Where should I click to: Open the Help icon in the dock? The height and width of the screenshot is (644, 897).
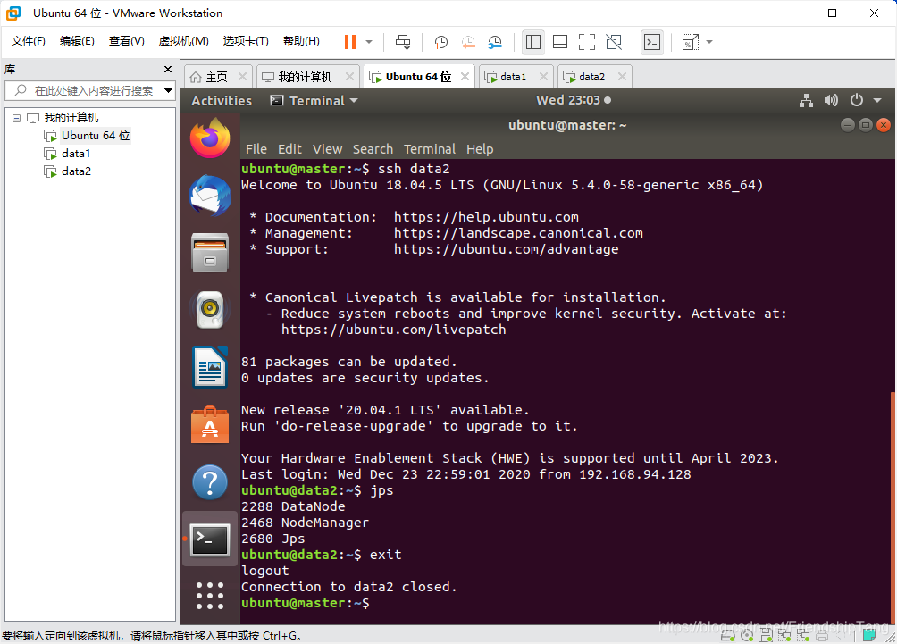pos(210,482)
